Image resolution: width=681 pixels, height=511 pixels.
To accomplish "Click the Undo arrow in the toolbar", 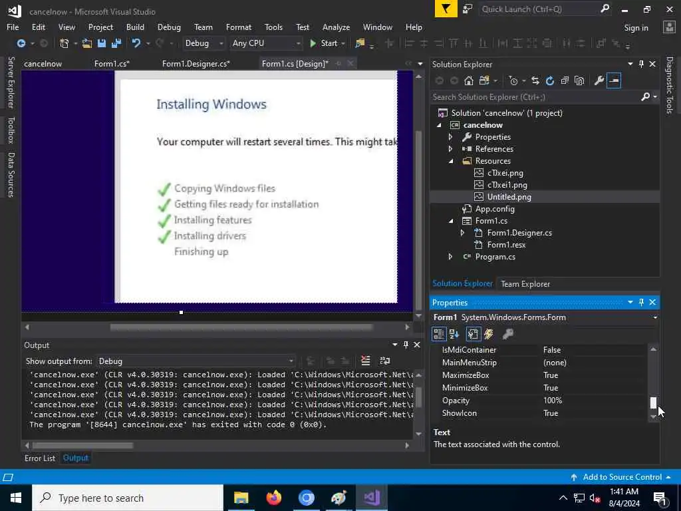I will click(136, 43).
